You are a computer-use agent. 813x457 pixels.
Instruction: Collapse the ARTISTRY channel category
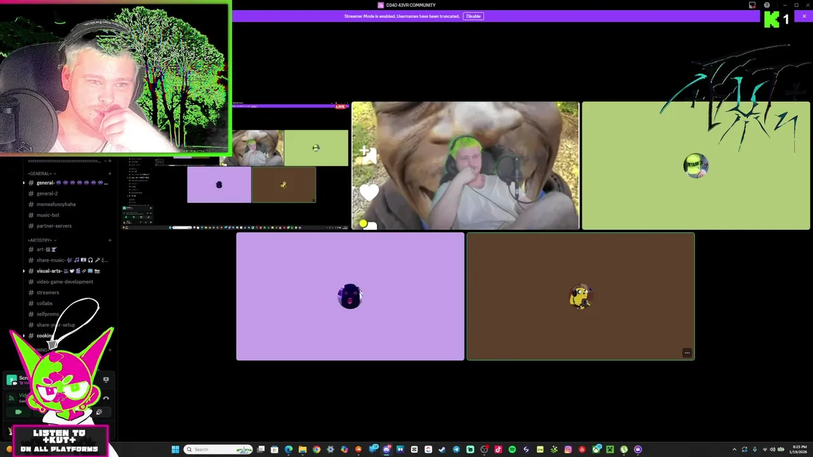tap(42, 241)
